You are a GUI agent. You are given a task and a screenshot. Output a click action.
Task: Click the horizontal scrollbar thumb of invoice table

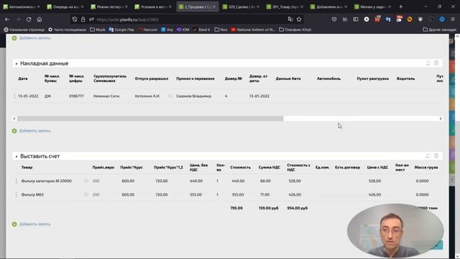[150, 119]
